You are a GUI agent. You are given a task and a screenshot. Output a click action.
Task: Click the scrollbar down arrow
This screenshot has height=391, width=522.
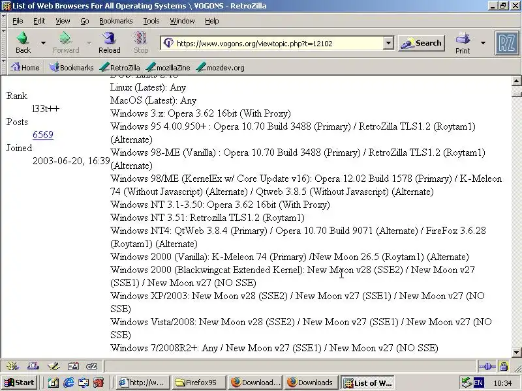(x=516, y=352)
